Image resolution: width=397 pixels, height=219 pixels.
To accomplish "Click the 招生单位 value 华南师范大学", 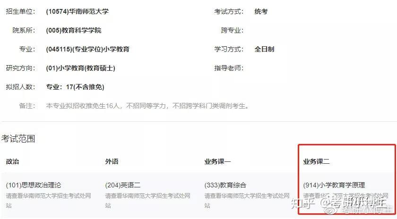I will (77, 11).
